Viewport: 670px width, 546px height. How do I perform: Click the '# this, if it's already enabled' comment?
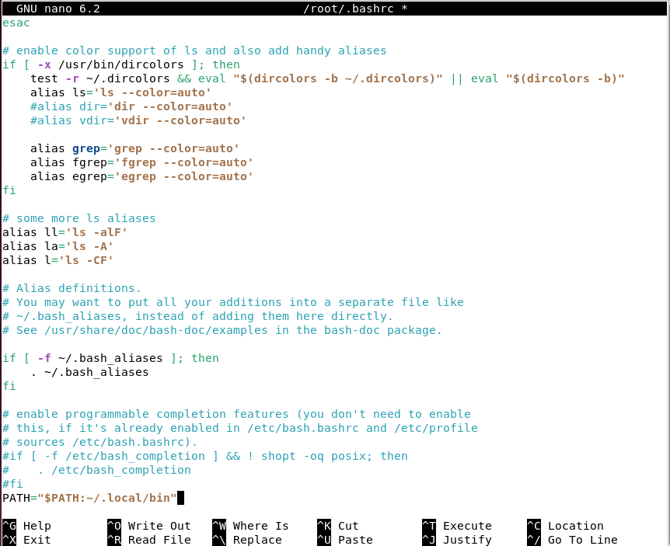[x=239, y=428]
